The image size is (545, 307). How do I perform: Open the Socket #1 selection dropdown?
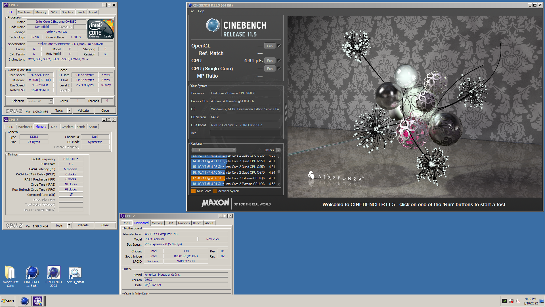click(x=40, y=101)
